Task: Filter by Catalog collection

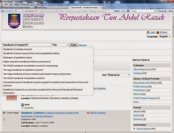Action: (137, 73)
